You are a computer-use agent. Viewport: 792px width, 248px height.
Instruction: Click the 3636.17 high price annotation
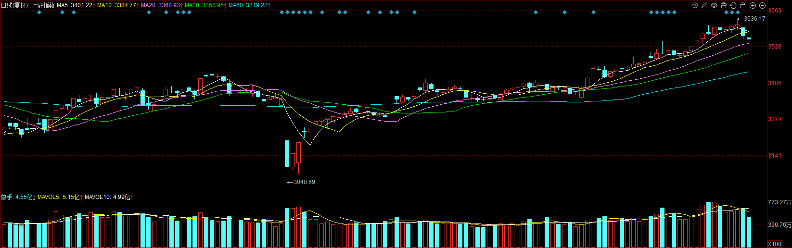(754, 19)
